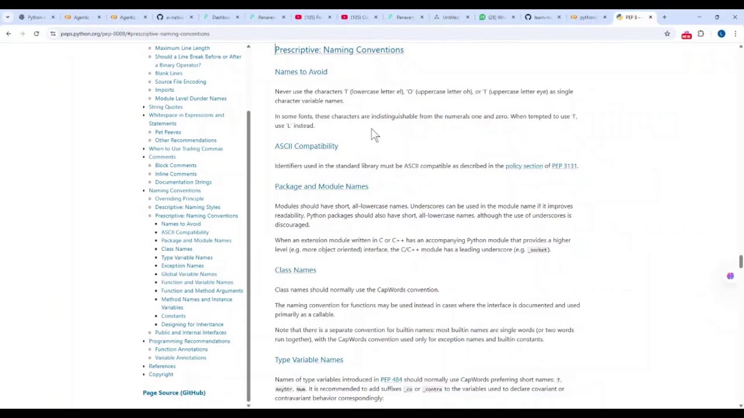Screen dimensions: 744x418
Task: Expand the Comments sidebar bullet
Action: pyautogui.click(x=144, y=157)
